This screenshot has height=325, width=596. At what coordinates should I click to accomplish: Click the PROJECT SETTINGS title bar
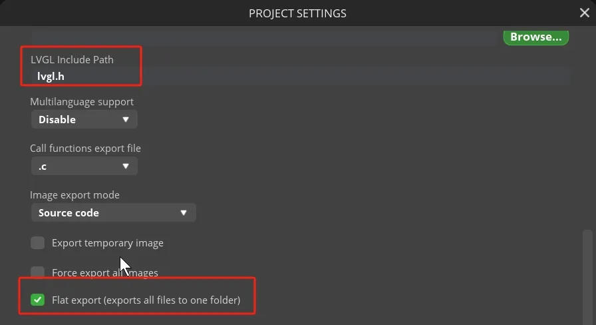[x=297, y=13]
